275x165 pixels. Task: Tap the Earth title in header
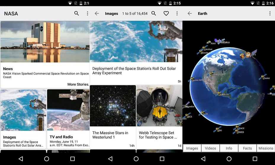coord(202,14)
